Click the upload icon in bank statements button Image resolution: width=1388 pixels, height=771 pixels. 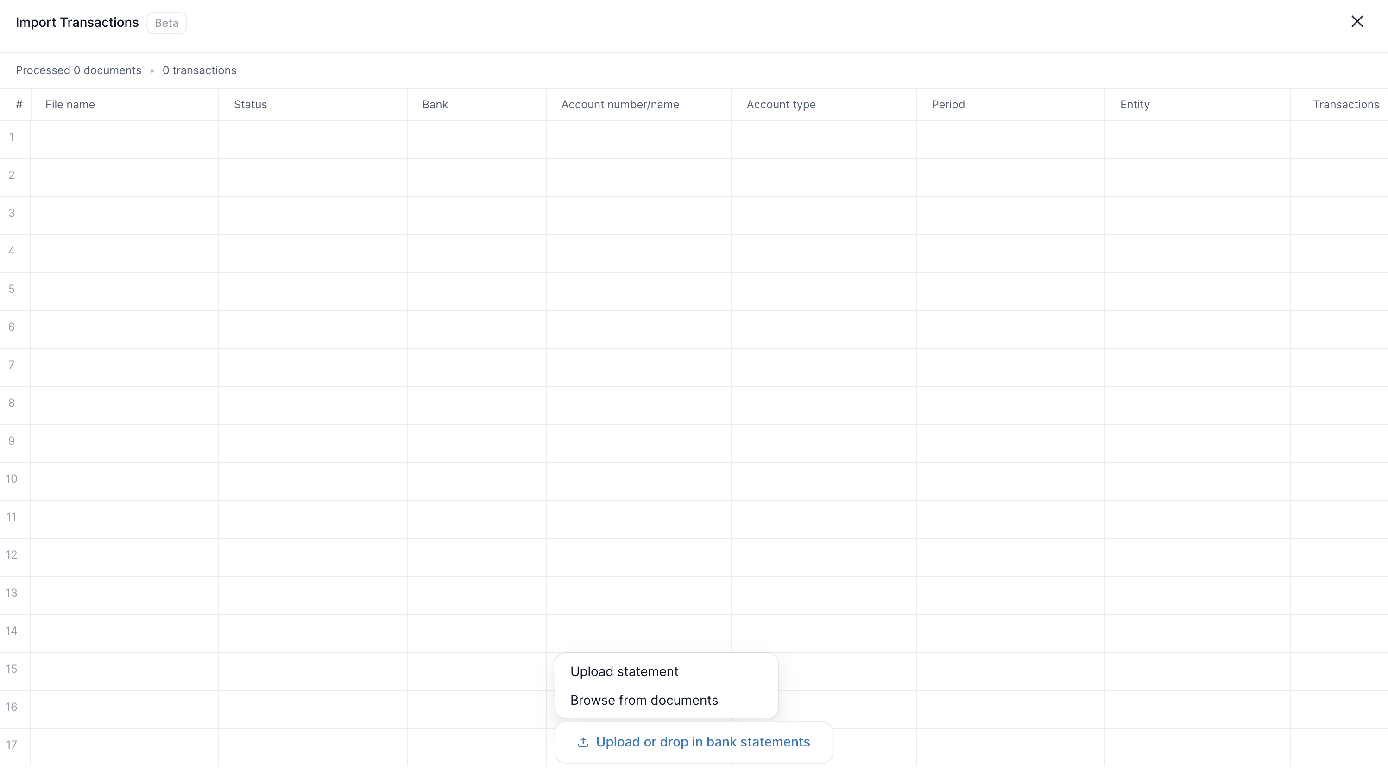584,742
